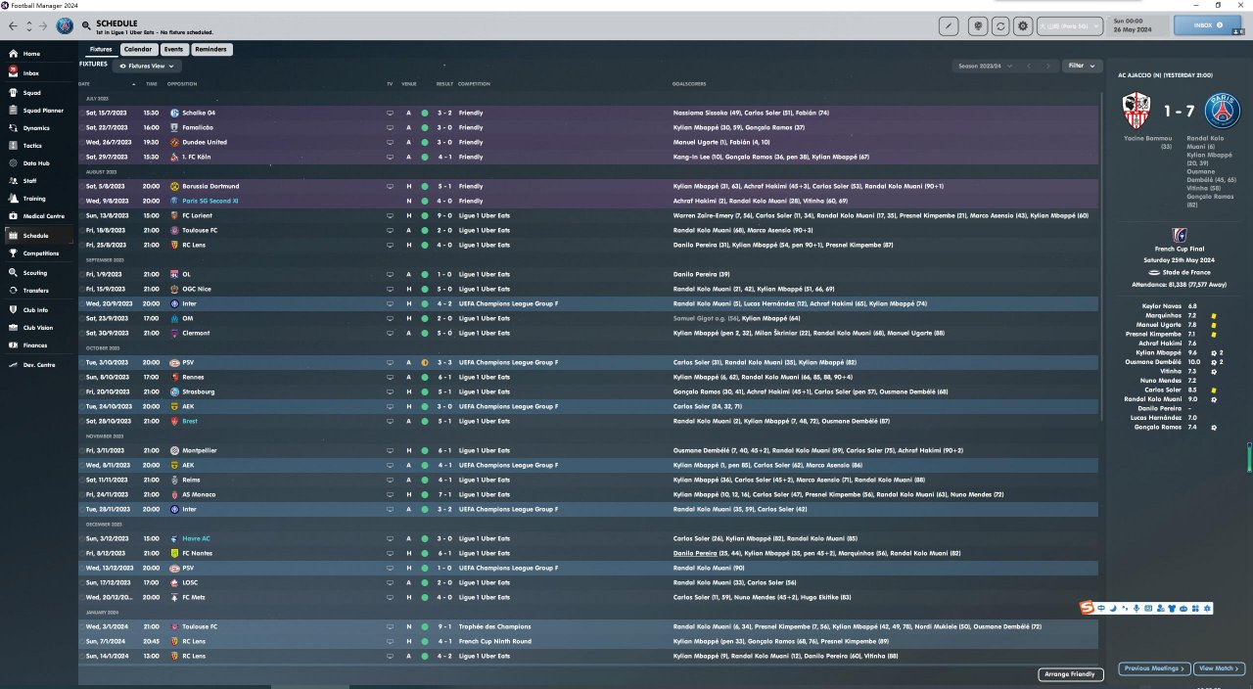Open the manager profile dropdown (Paris SG)
Screen dimensions: 1253x689
tap(1071, 26)
